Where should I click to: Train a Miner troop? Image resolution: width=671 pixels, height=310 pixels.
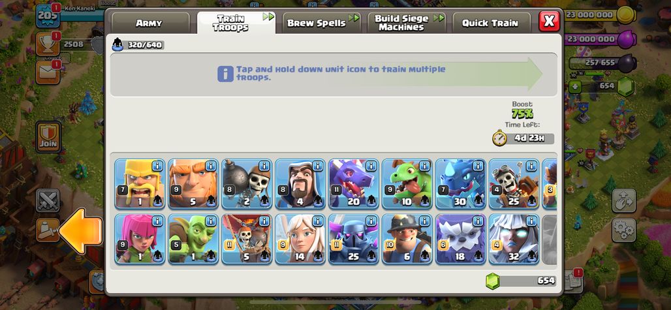(x=407, y=239)
